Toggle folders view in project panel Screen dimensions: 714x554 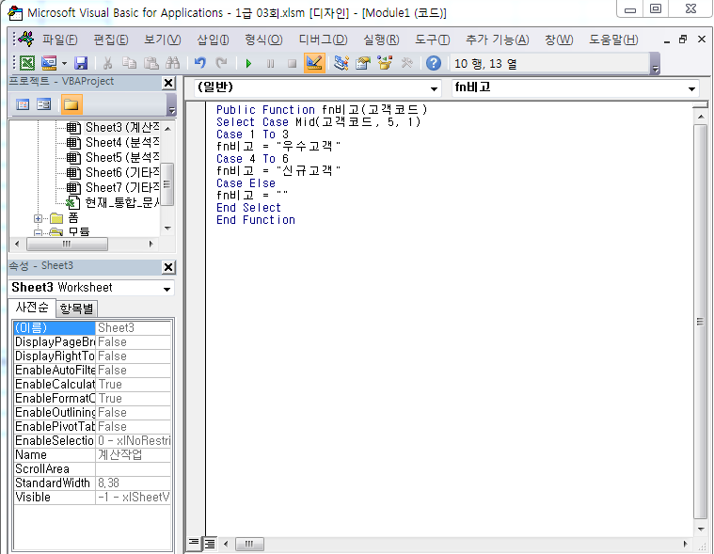(71, 104)
